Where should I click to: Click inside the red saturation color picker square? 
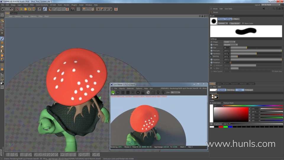click(231, 114)
